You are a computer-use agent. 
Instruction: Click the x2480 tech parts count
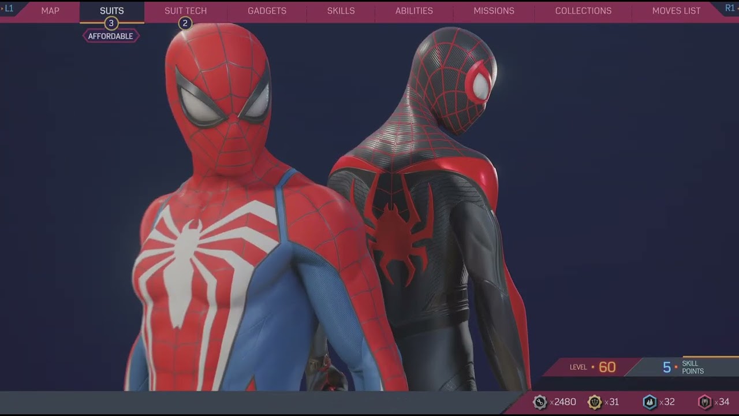pyautogui.click(x=563, y=402)
